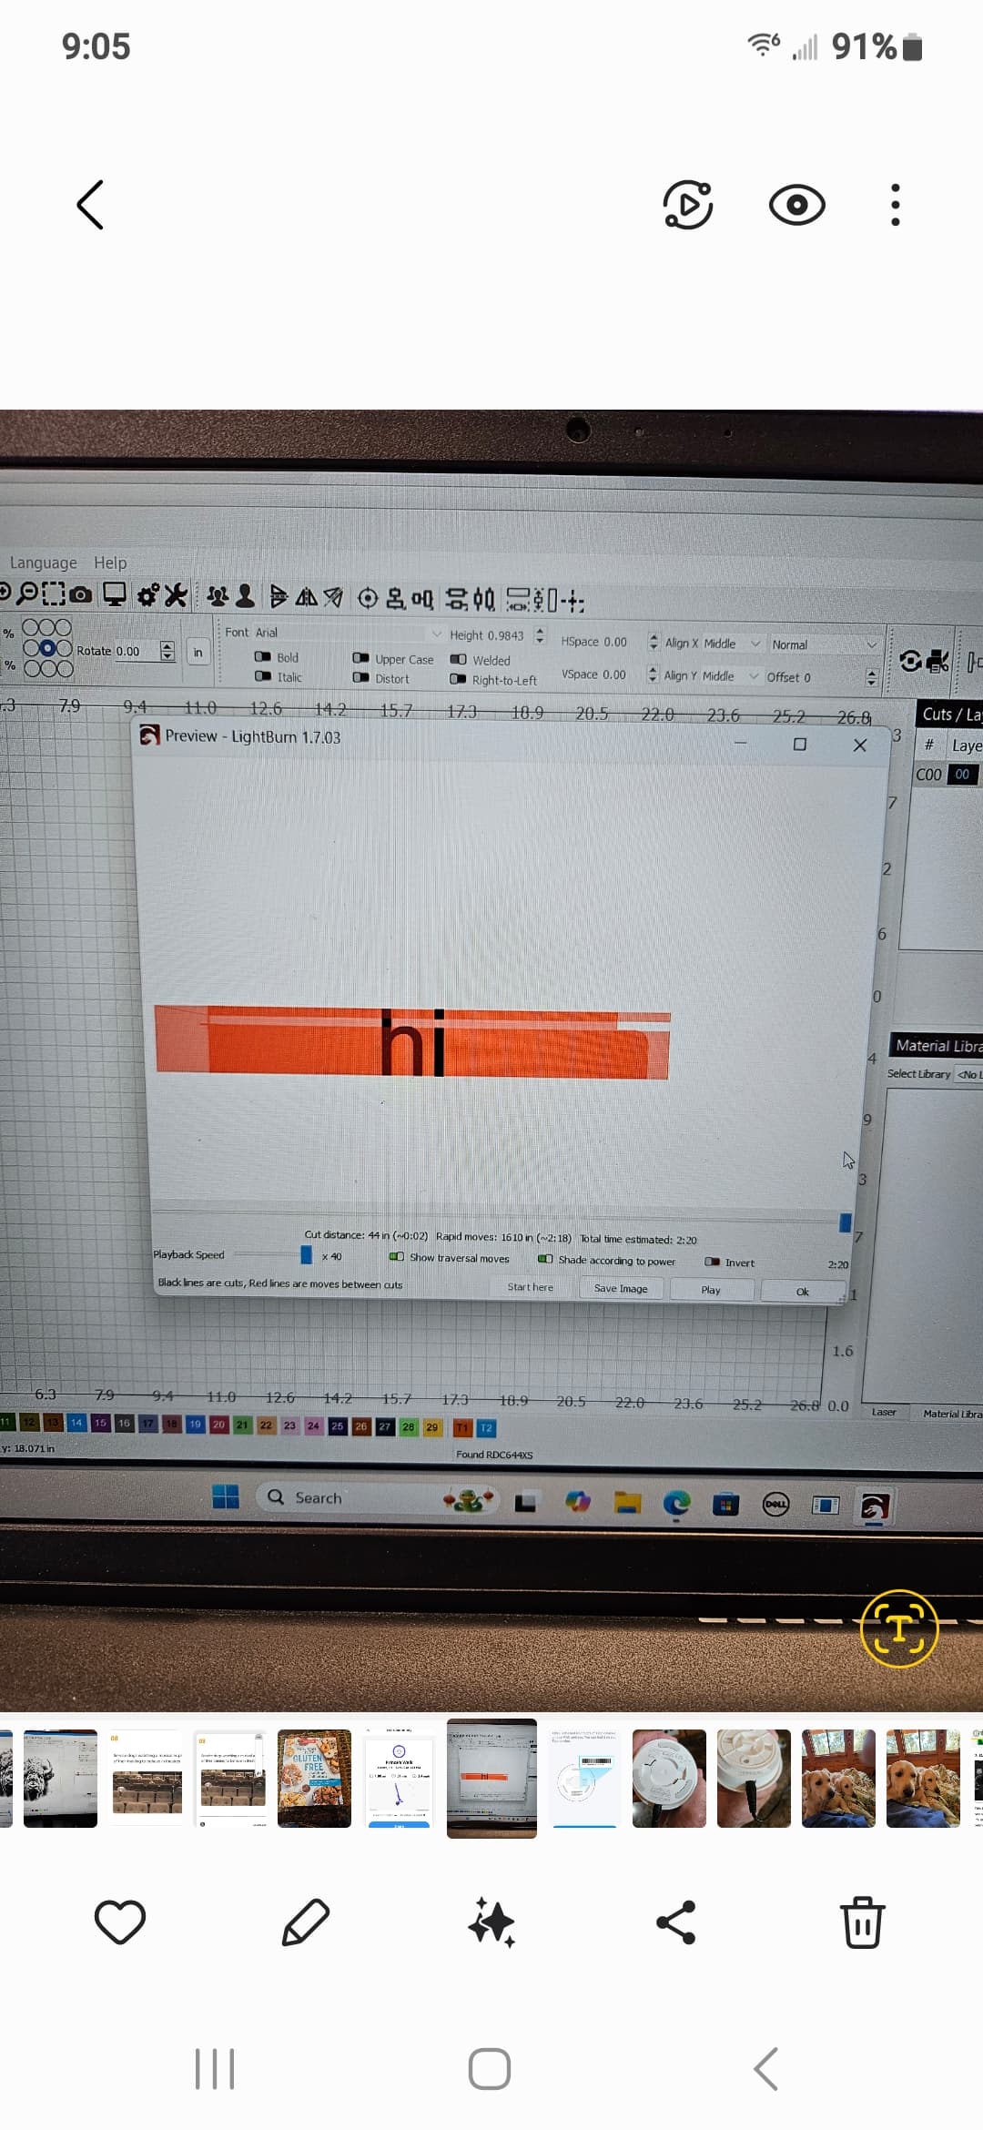The image size is (983, 2130).
Task: Select color swatch 19 in the palette
Action: click(x=195, y=1424)
